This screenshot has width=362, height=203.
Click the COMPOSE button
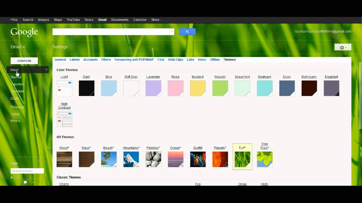coord(24,61)
